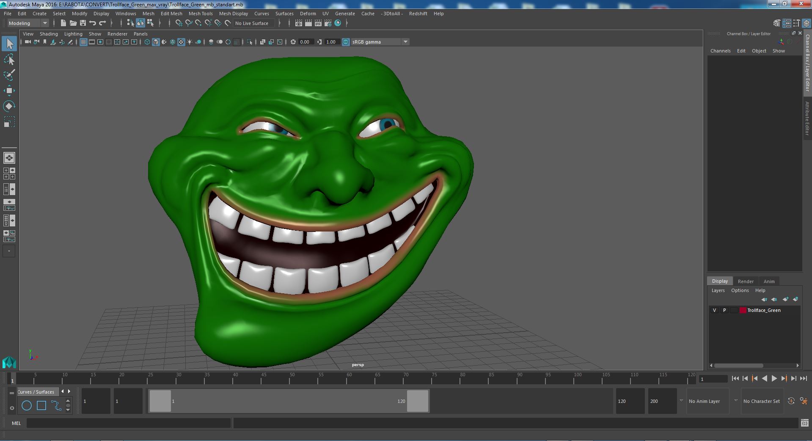
Task: Select by object type mode icon
Action: pyautogui.click(x=140, y=23)
